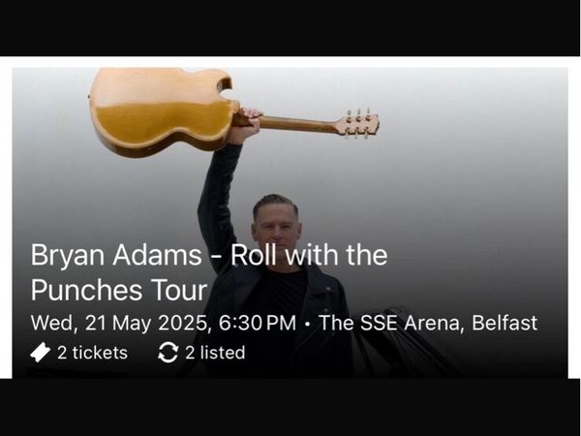Click the gold guitar body in banner

pyautogui.click(x=163, y=111)
